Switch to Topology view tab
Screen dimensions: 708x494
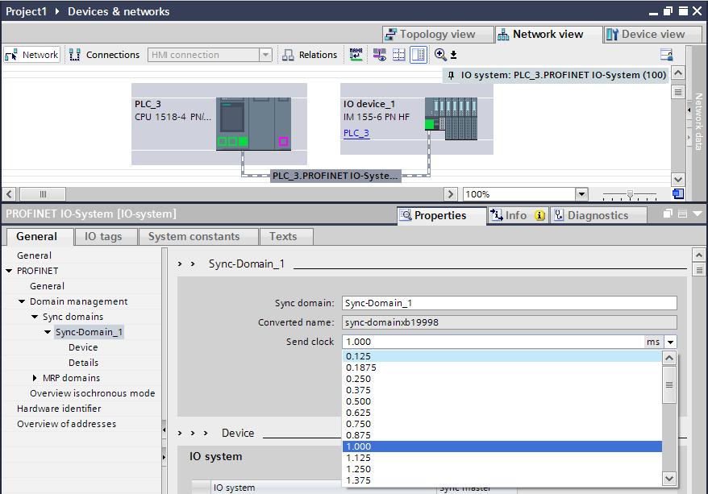pos(437,35)
